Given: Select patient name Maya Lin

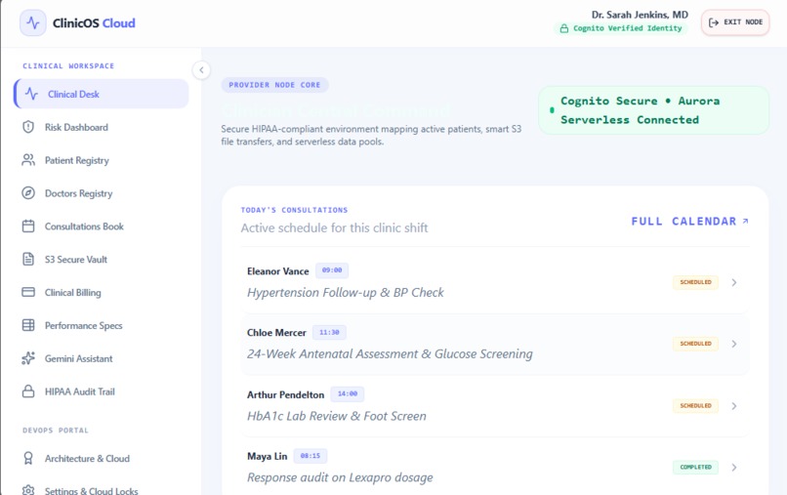Looking at the screenshot, I should click(267, 456).
